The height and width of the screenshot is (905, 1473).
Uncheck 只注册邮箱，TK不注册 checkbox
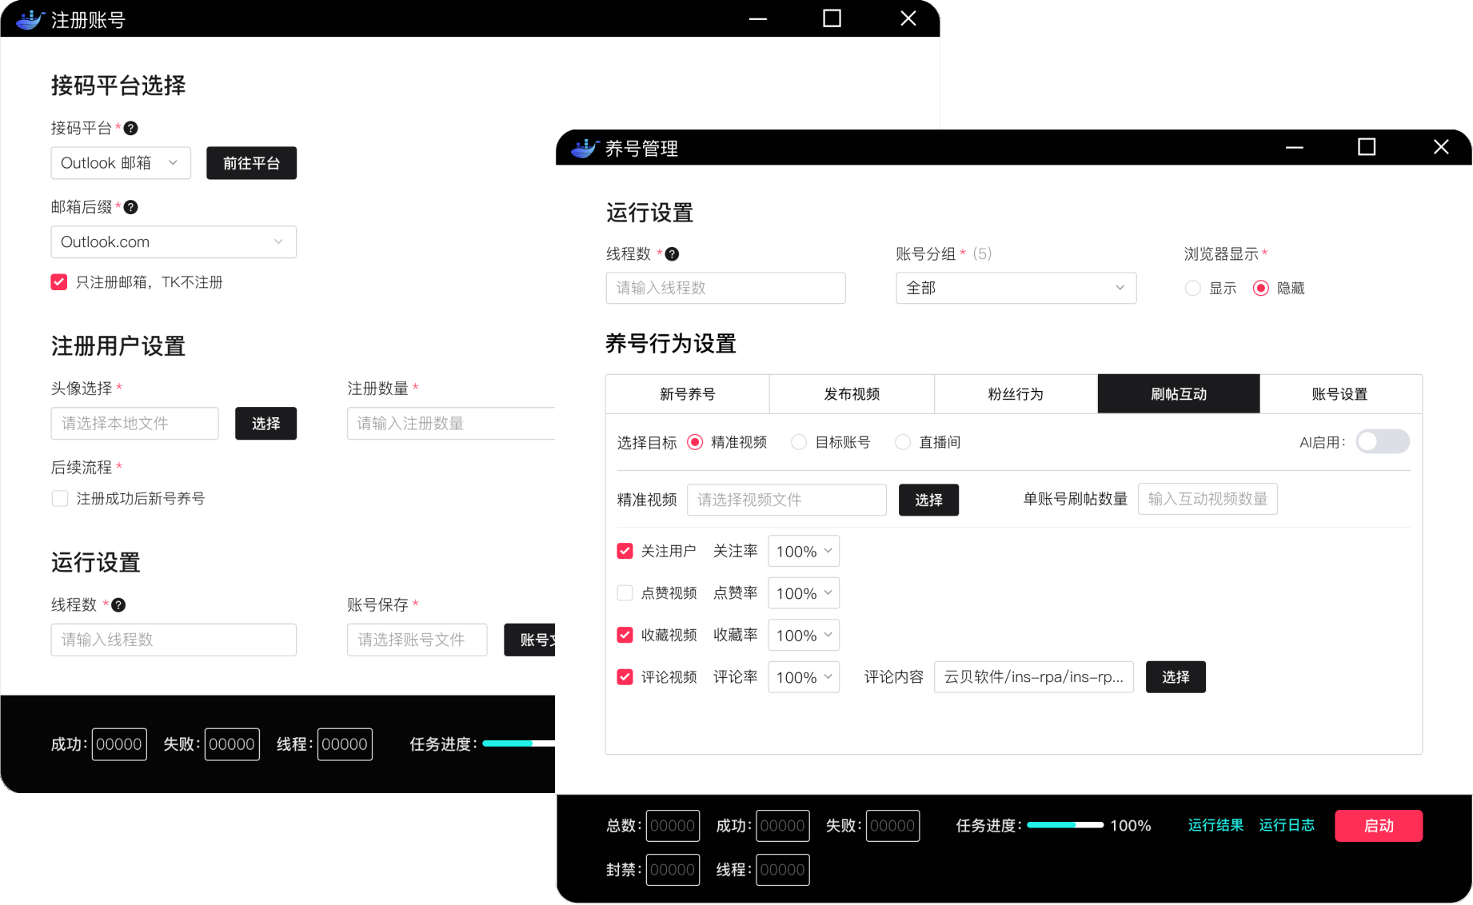point(59,282)
